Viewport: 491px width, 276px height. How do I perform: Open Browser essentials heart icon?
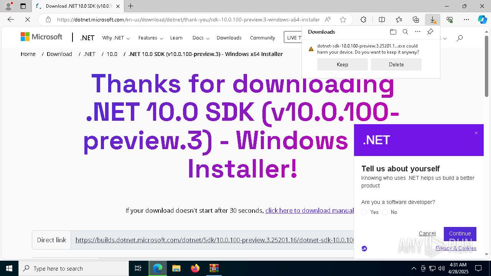pyautogui.click(x=450, y=20)
